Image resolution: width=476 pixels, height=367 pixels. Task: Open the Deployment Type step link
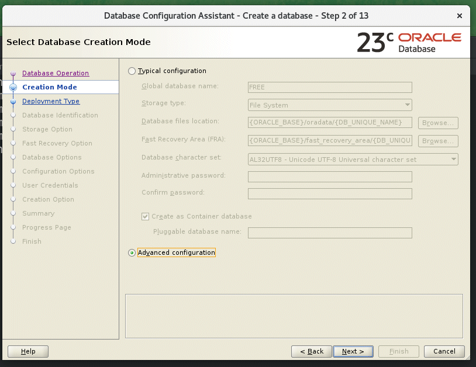click(x=51, y=101)
